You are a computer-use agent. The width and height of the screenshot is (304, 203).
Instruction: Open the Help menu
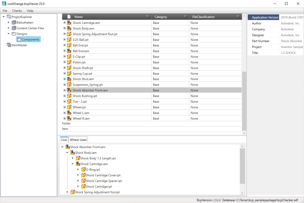(30, 11)
